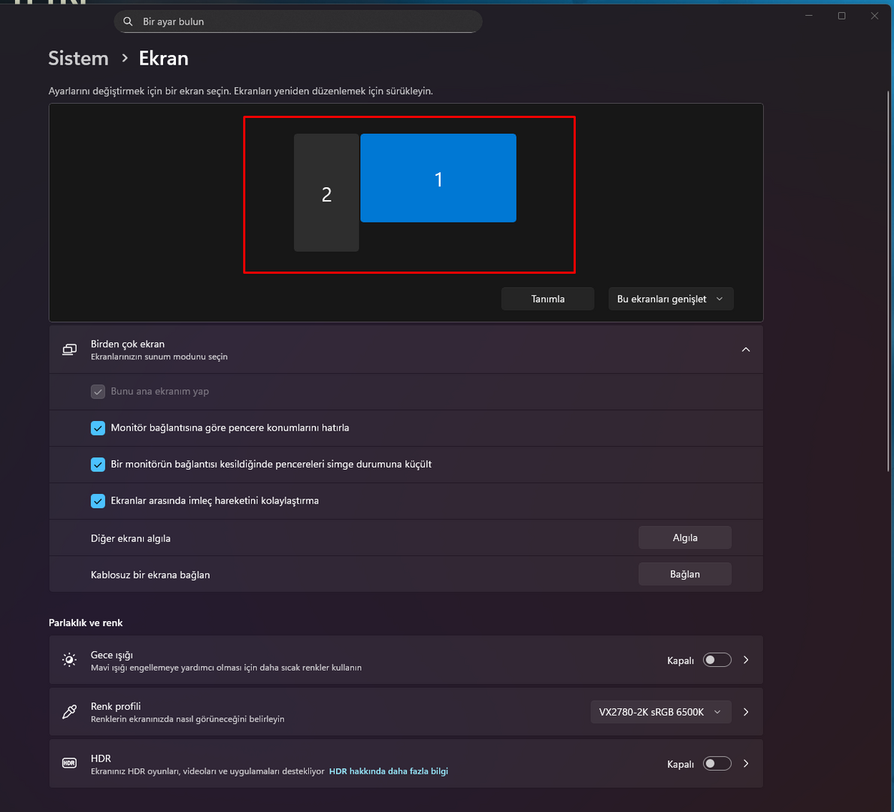Click the Gece ışığı row title
894x812 pixels.
coord(112,655)
